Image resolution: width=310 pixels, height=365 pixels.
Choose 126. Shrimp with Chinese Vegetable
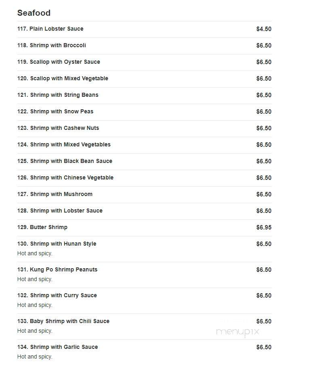[x=65, y=177]
